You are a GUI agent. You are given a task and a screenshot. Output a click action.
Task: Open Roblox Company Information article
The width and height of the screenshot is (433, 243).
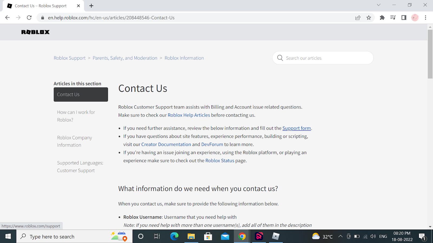click(x=74, y=141)
